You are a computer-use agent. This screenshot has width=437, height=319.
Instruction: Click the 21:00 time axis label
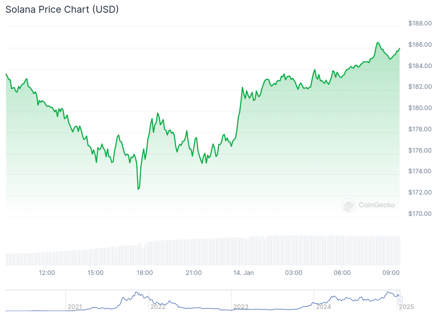click(x=194, y=273)
